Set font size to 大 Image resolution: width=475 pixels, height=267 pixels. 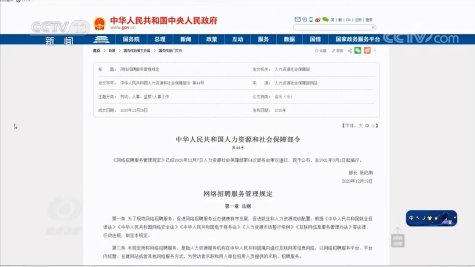[360, 126]
